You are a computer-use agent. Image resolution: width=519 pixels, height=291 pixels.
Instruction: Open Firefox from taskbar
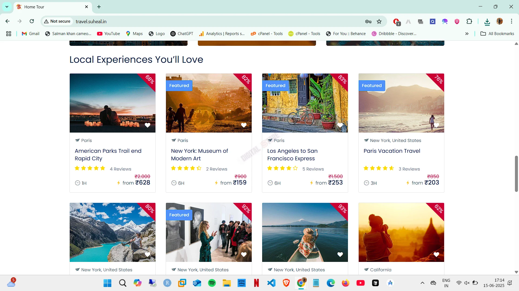[x=346, y=283]
